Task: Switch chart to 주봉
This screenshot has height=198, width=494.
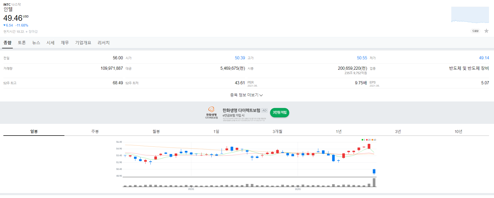Action: (x=95, y=131)
